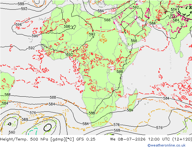This screenshot has width=192, height=148.
Task: Click the "Height/Temp. 500 hPa" title text
Action: click(25, 139)
